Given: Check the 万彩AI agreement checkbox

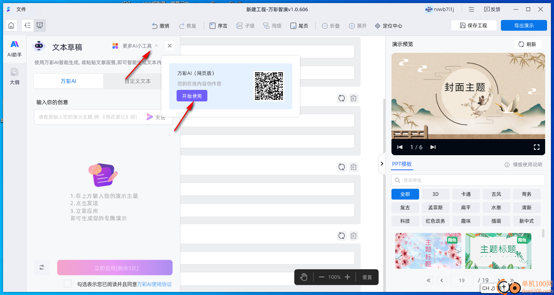Looking at the screenshot, I should (68, 284).
